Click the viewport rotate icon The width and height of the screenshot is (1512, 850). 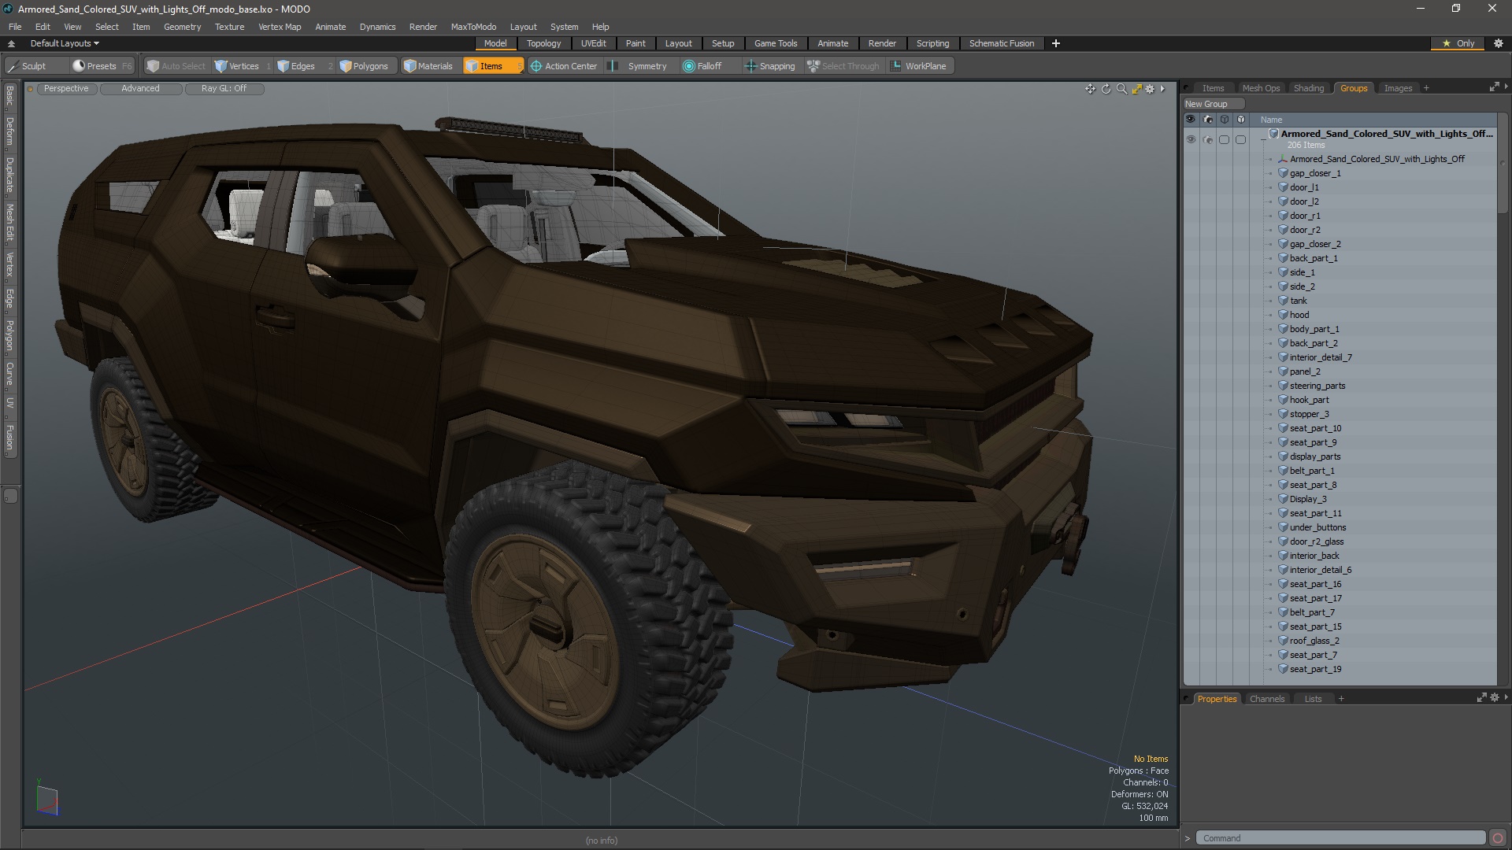1106,89
